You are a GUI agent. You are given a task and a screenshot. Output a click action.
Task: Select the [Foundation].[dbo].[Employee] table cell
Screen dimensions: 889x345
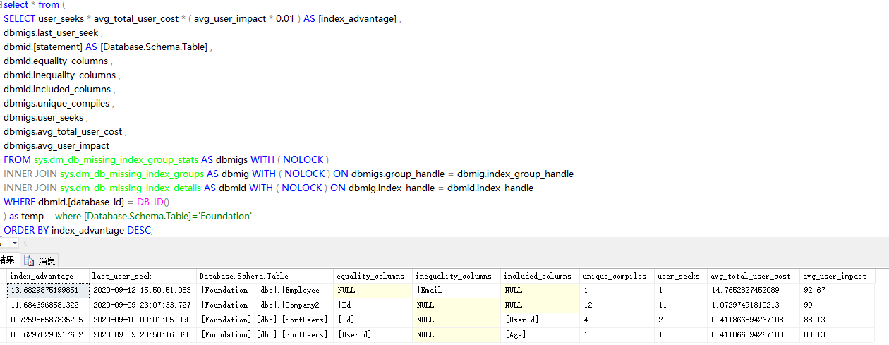(x=265, y=290)
